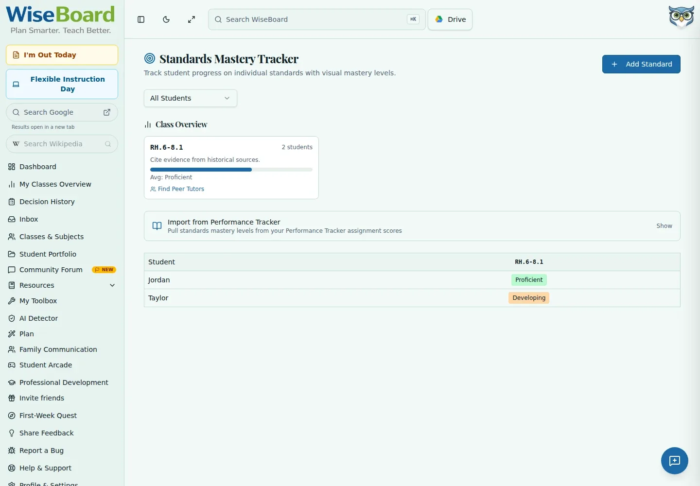
Task: Click the fullscreen expand arrows icon
Action: coord(192,19)
